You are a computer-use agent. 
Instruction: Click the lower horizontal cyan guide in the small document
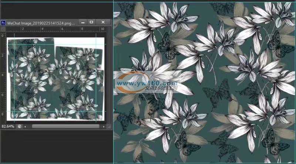[55, 112]
